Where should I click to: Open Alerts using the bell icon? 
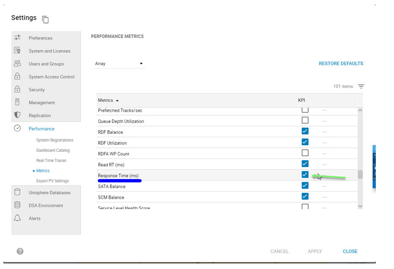(x=17, y=218)
